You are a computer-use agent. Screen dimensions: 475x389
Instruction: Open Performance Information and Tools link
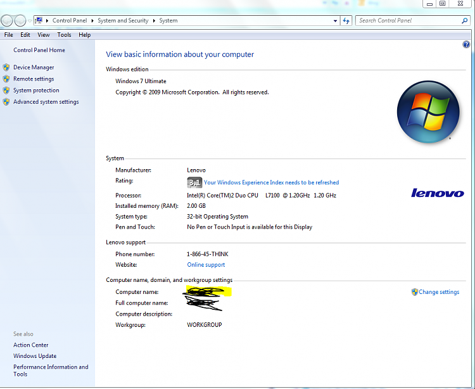[x=51, y=371]
